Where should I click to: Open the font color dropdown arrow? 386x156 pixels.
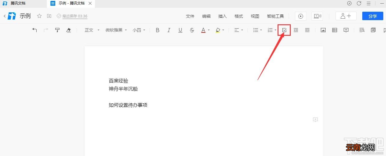point(209,30)
